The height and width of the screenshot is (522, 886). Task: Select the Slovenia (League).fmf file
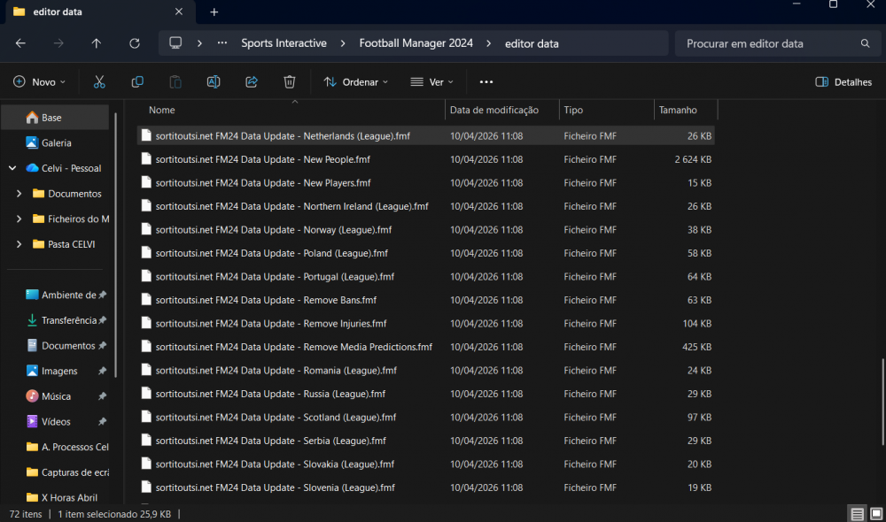426,487
